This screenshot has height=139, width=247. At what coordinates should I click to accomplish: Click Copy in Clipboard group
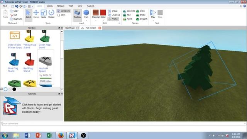(x=14, y=11)
